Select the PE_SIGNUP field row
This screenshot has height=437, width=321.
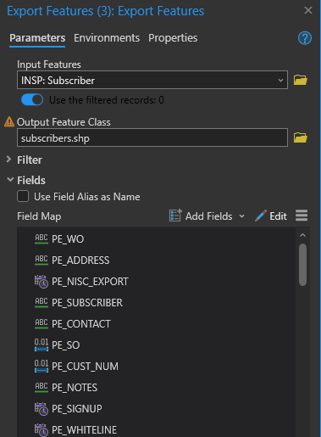point(156,409)
